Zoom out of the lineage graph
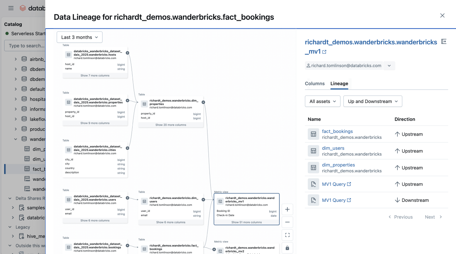Screen dimensions: 456x254 pyautogui.click(x=287, y=222)
